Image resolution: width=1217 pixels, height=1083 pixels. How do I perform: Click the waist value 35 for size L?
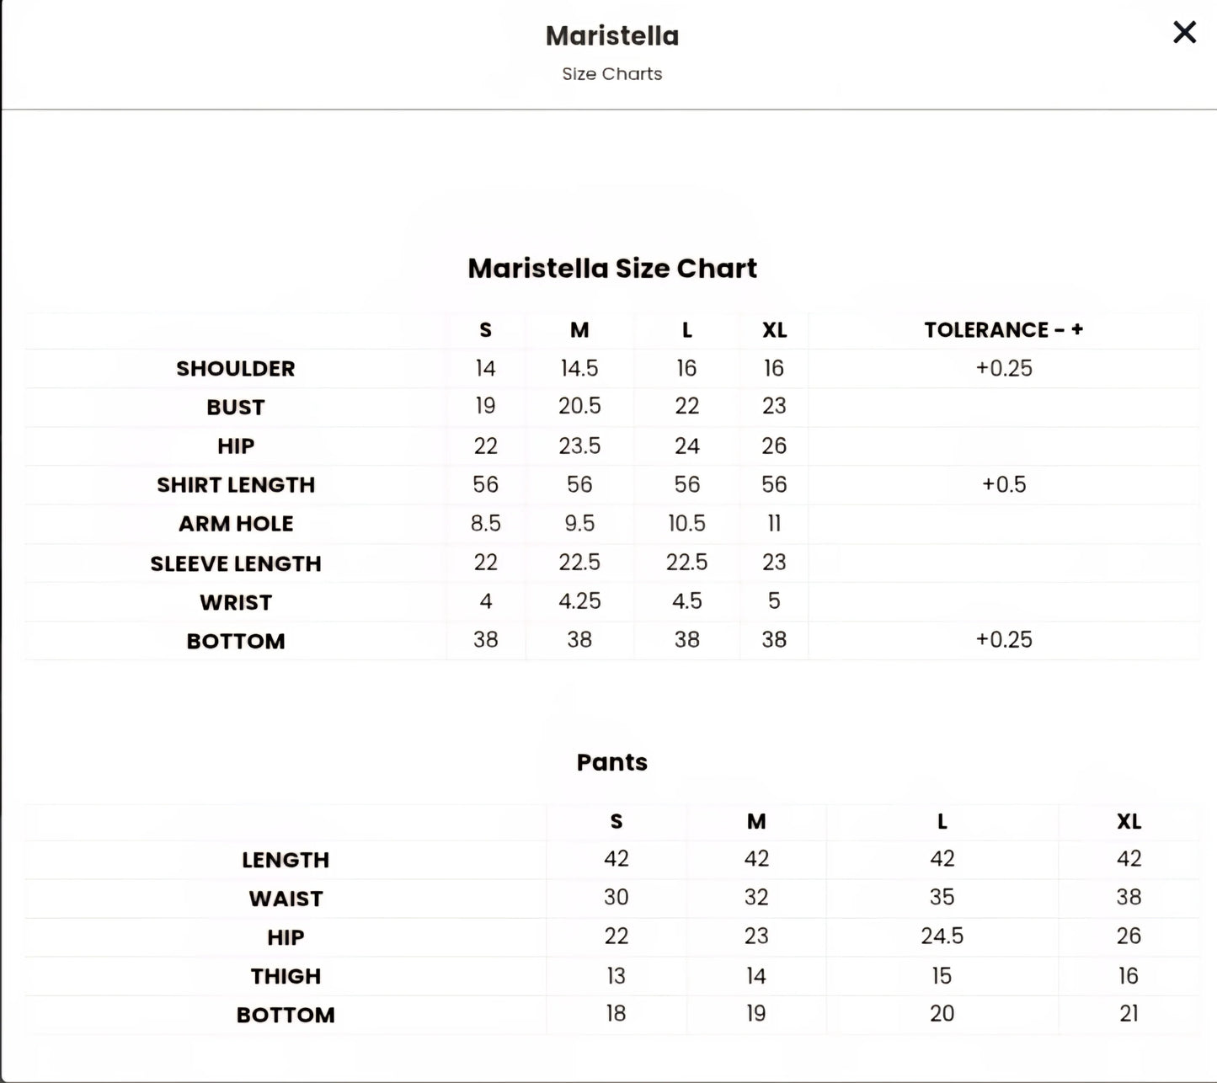tap(942, 897)
